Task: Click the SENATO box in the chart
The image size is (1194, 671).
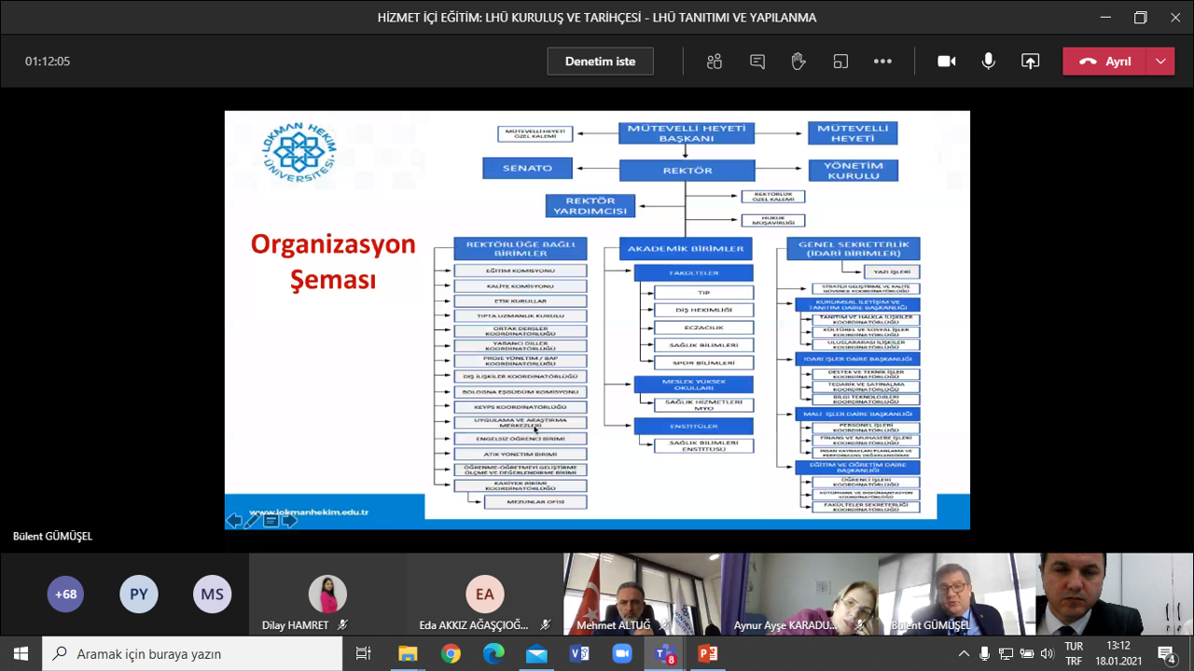Action: 528,168
